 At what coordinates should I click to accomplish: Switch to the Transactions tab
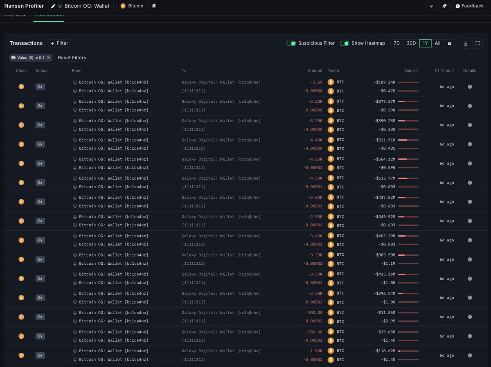pyautogui.click(x=49, y=16)
